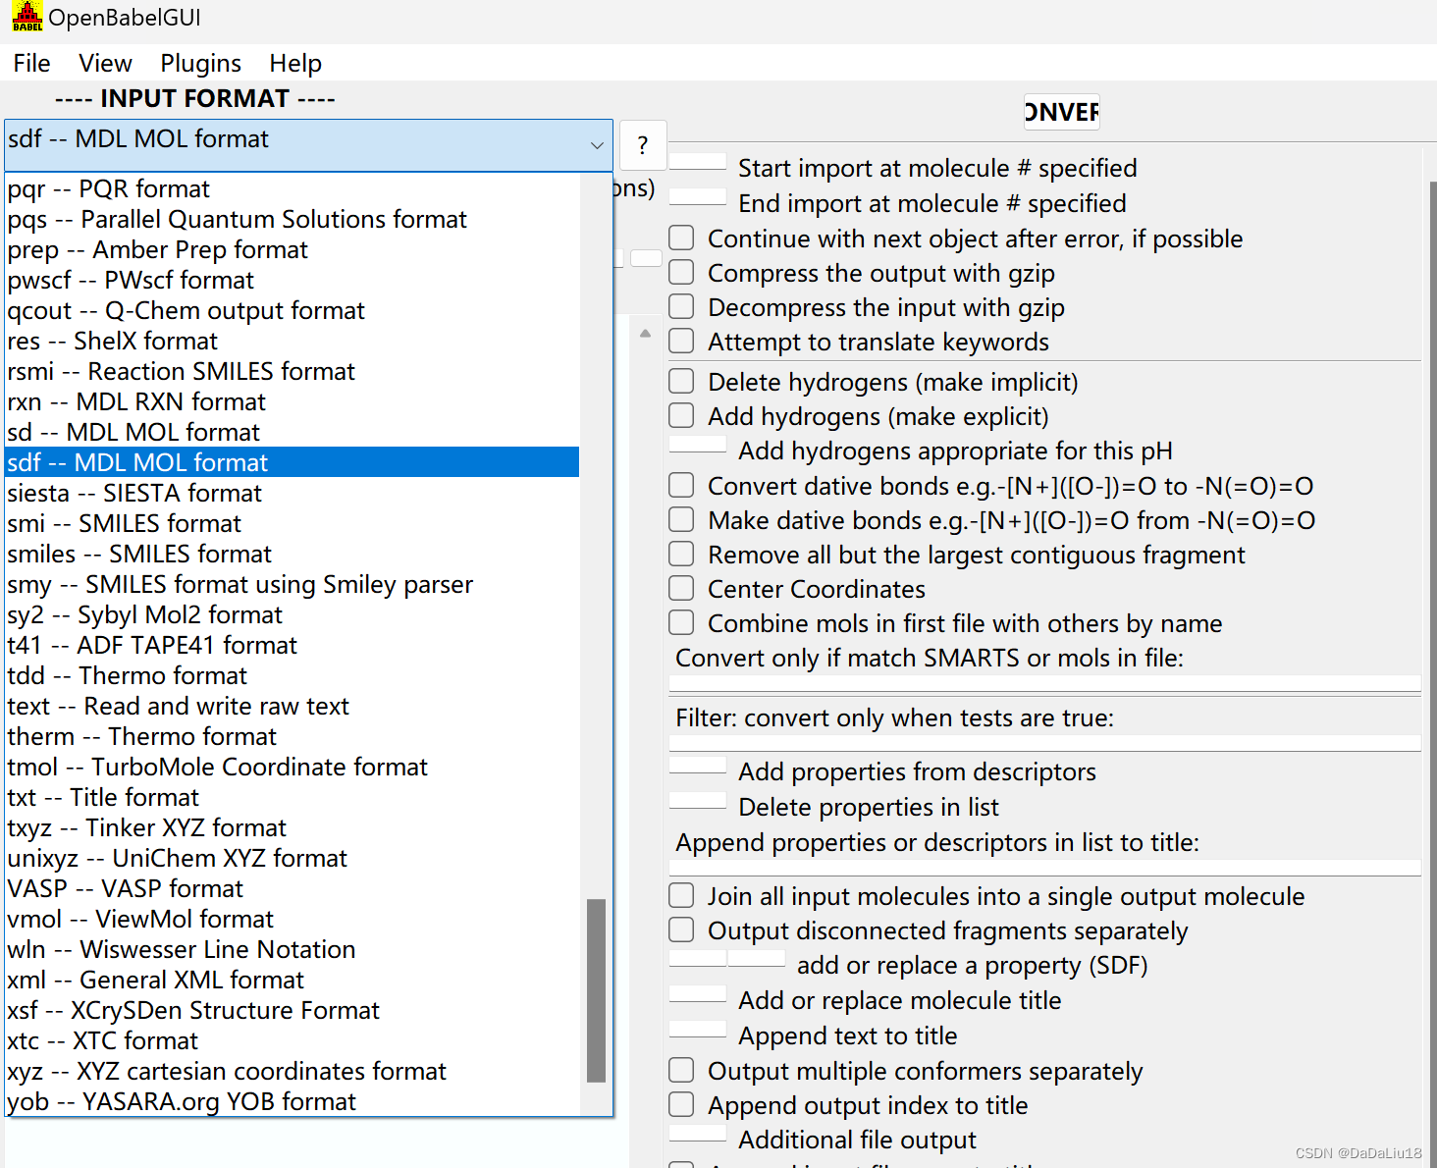1437x1168 pixels.
Task: Select pqs -- Parallel Quantum Solutions format
Action: pos(292,219)
